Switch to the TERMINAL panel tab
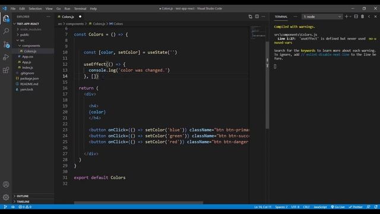The height and width of the screenshot is (214, 380). pos(281,17)
